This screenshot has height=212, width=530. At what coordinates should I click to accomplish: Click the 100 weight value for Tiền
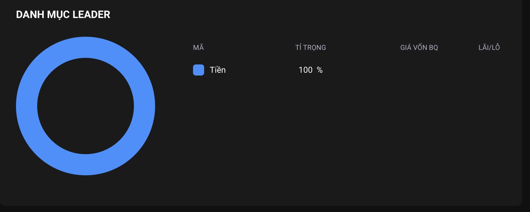click(305, 70)
